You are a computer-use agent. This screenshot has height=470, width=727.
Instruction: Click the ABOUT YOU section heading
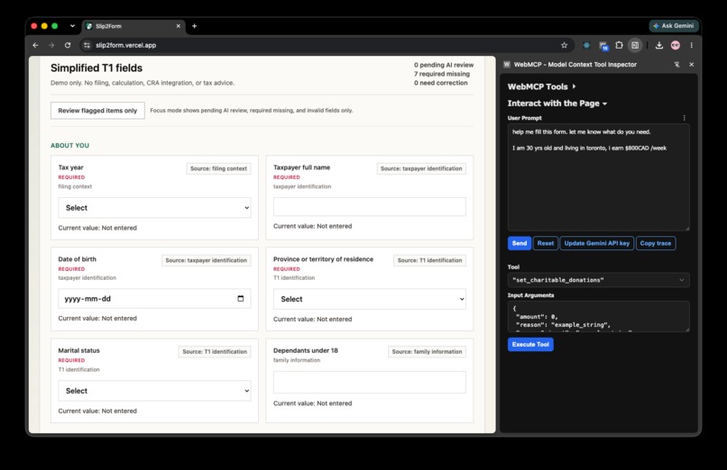[x=70, y=145]
